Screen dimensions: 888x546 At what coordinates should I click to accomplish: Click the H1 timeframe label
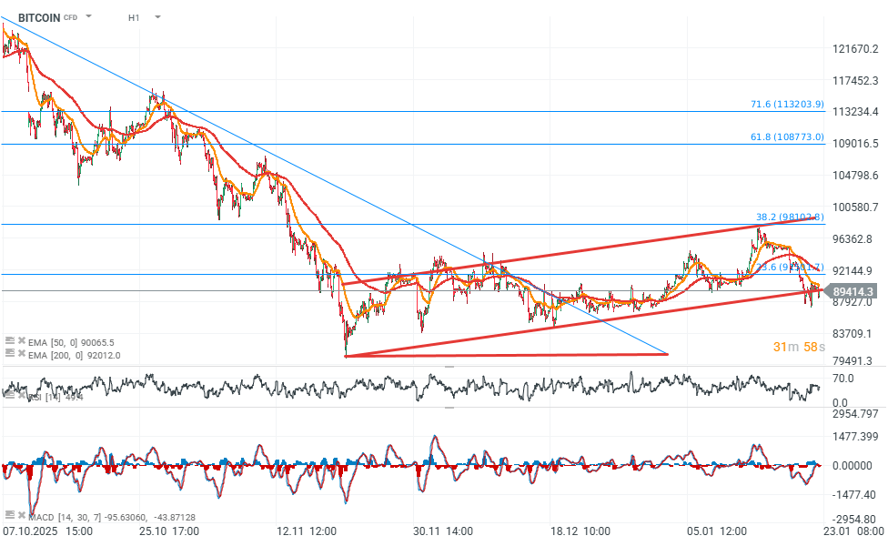tap(134, 17)
